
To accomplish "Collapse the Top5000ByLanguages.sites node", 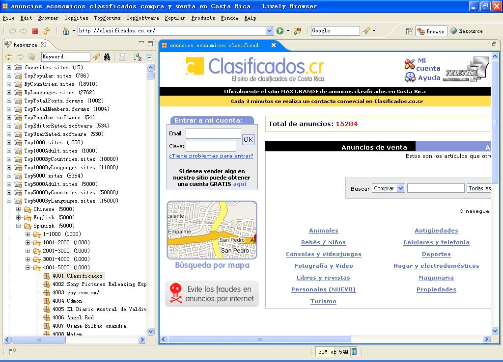I will pos(9,201).
